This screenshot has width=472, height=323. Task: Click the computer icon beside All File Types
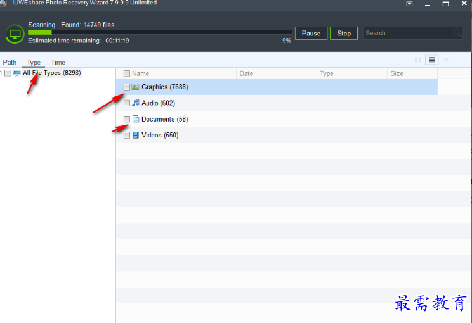coord(17,73)
